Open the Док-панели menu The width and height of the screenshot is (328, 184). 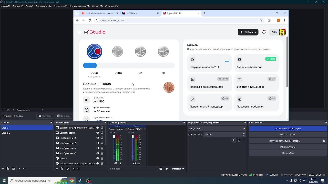43,6
